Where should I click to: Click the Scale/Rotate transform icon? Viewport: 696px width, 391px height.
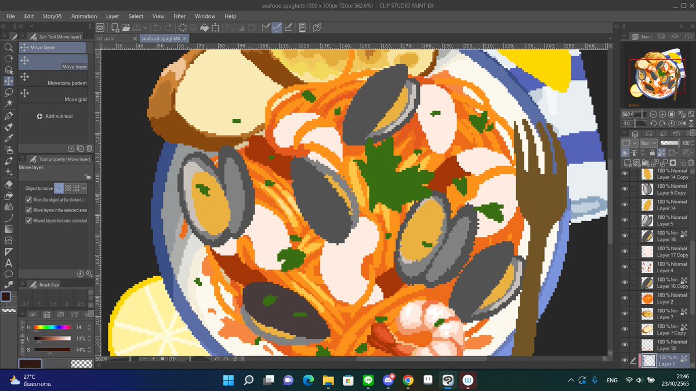tap(215, 27)
